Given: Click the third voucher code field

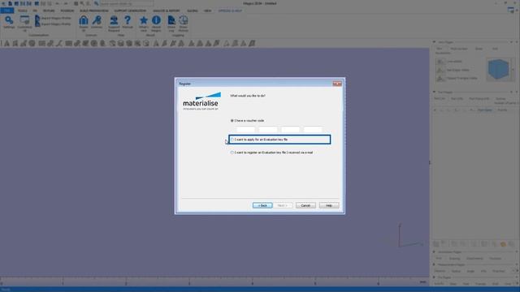Looking at the screenshot, I should 291,130.
